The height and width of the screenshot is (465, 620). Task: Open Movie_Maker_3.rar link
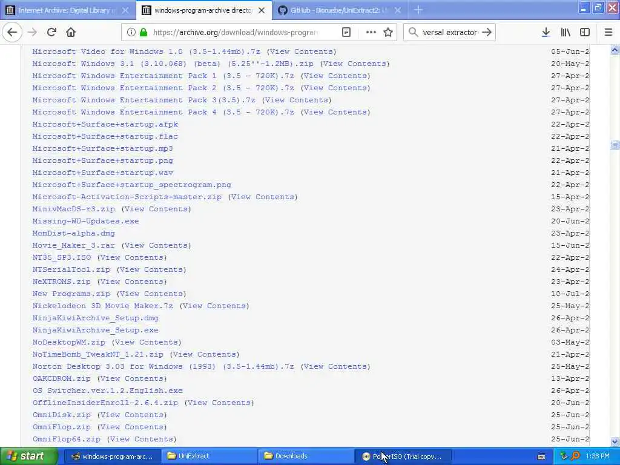click(x=73, y=246)
